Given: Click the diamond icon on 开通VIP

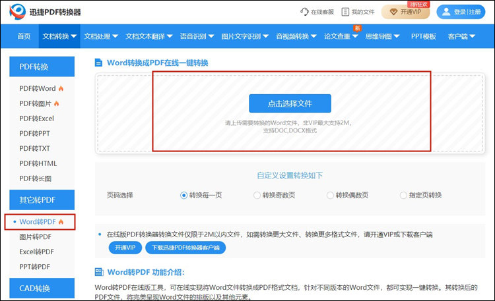Looking at the screenshot, I should 393,12.
